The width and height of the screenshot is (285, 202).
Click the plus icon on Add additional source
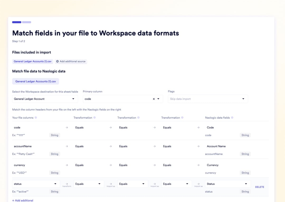pos(57,61)
